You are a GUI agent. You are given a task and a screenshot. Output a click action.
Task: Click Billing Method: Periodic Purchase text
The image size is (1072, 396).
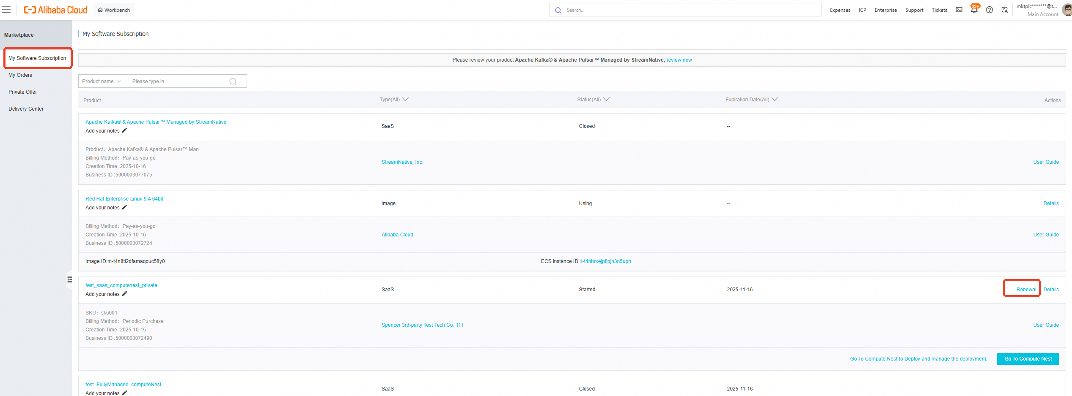[124, 321]
